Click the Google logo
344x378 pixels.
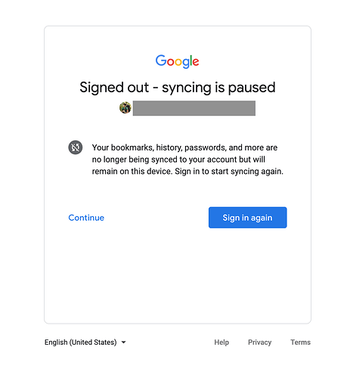click(177, 61)
